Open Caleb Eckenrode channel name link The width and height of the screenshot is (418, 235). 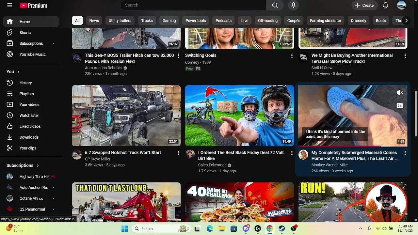click(x=212, y=165)
